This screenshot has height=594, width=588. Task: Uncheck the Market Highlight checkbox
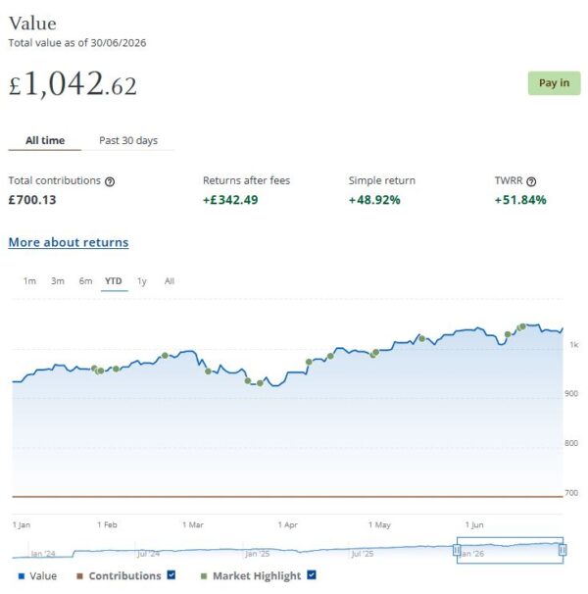[312, 575]
